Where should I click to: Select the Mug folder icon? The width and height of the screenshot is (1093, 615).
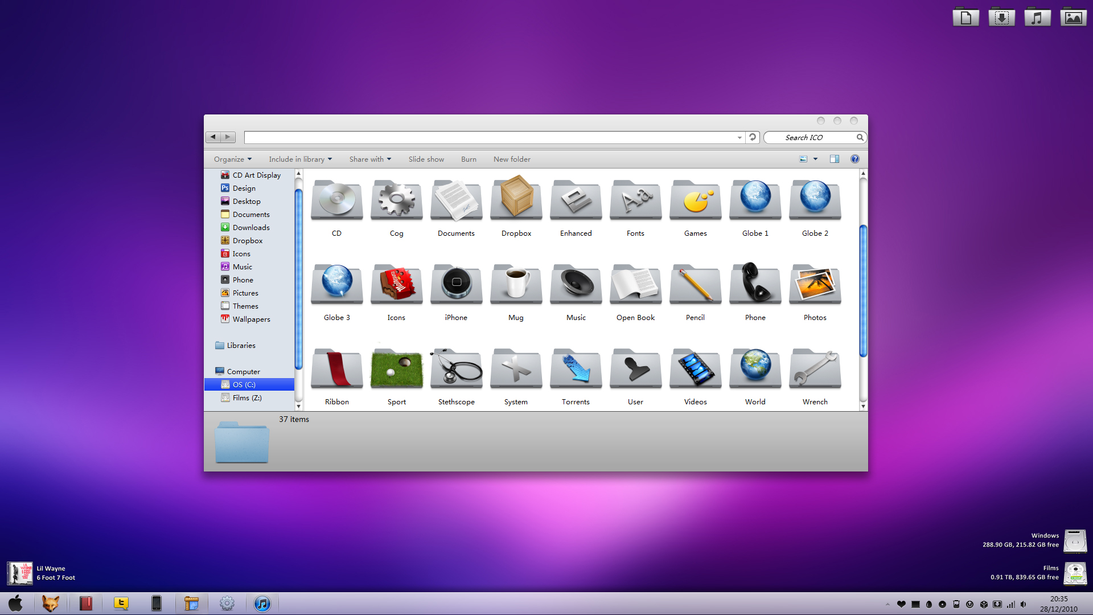pyautogui.click(x=516, y=284)
